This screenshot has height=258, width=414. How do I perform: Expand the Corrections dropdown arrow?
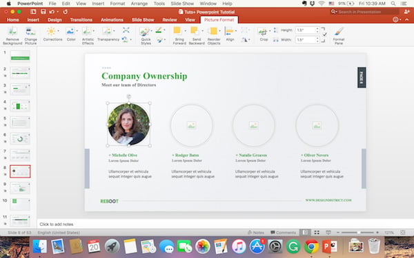point(59,31)
